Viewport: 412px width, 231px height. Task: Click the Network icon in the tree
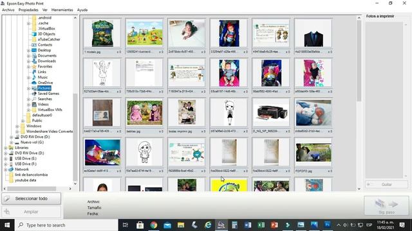click(11, 169)
